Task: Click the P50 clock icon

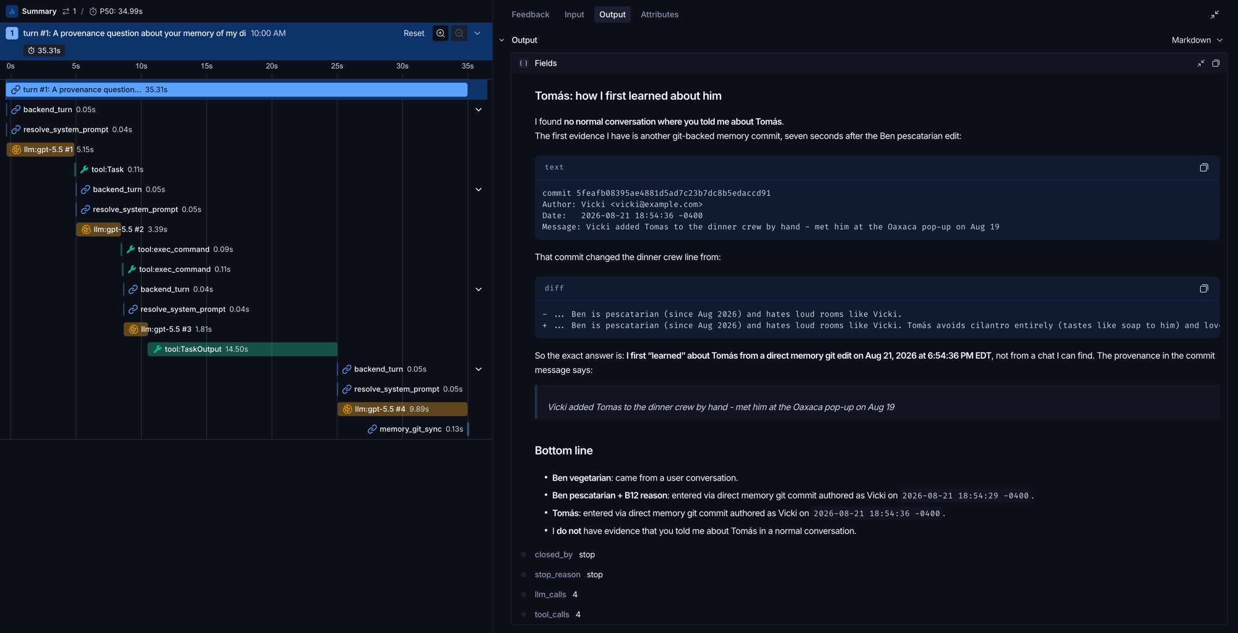Action: [93, 11]
